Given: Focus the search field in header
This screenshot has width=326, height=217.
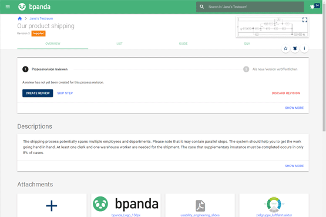Looking at the screenshot, I should point(250,7).
